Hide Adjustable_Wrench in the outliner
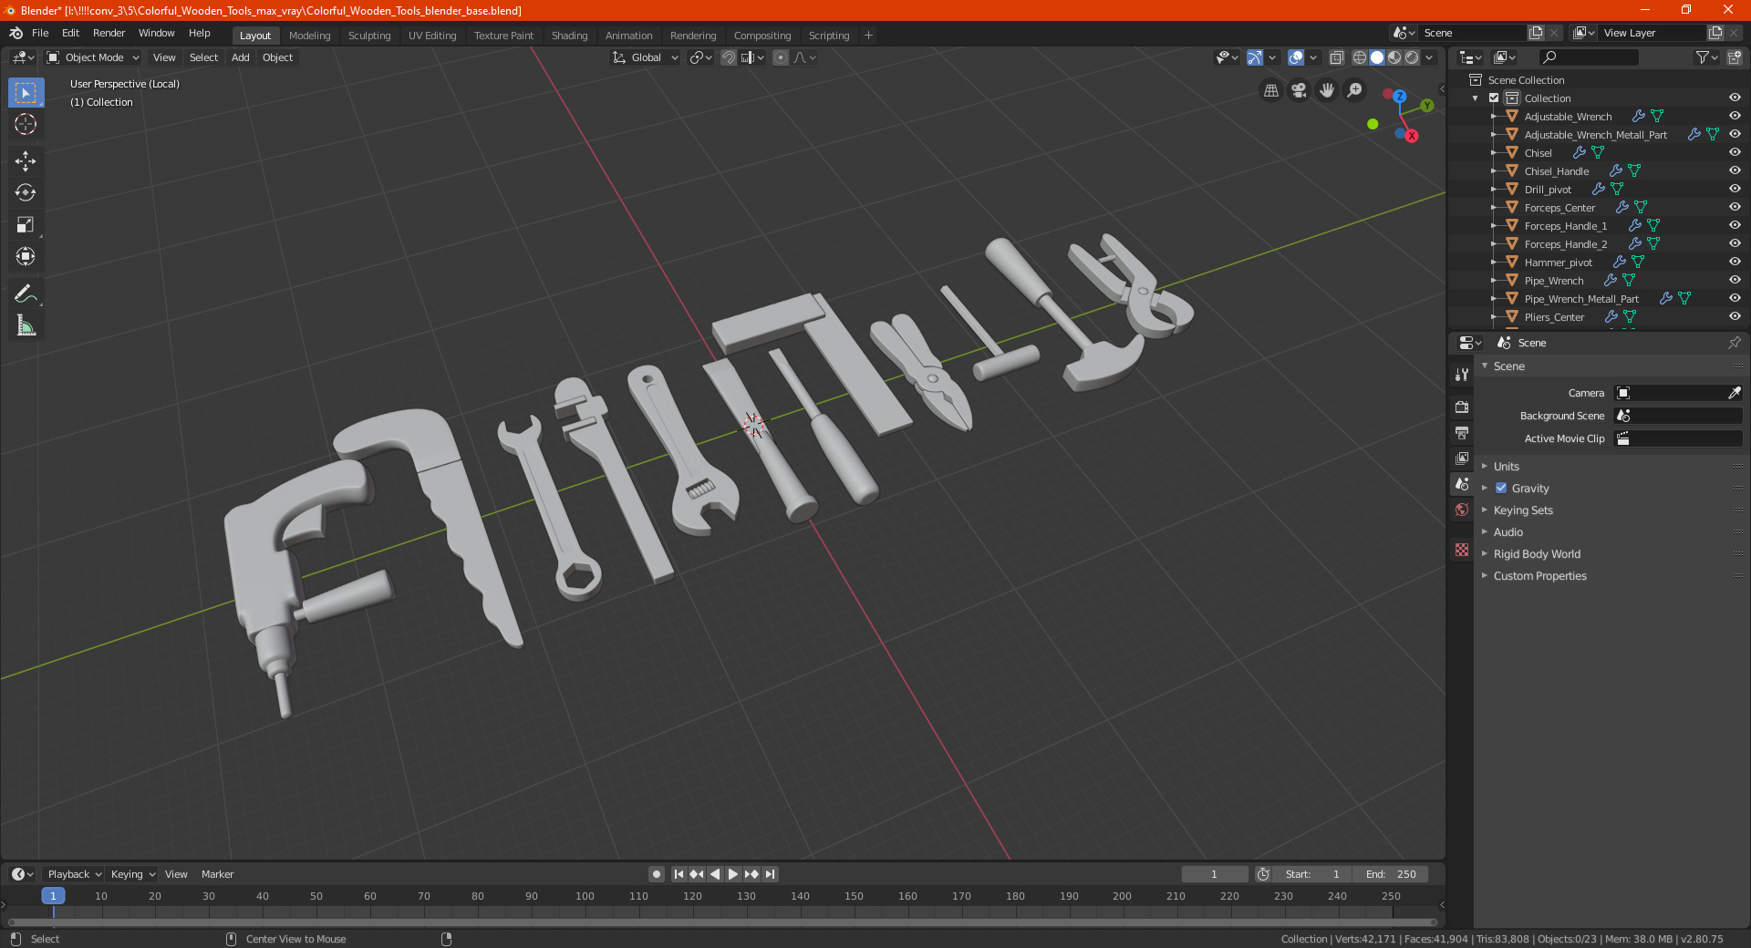 (x=1735, y=116)
